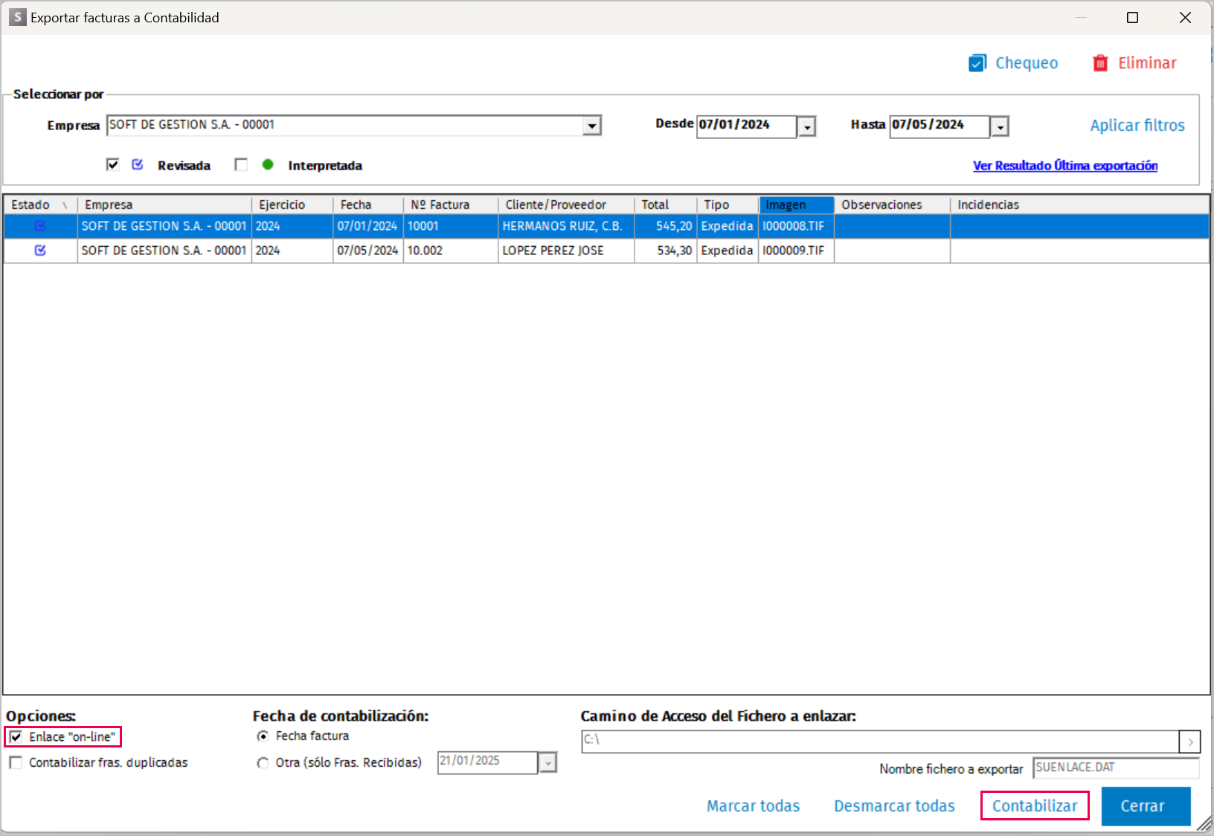The image size is (1214, 836).
Task: Select Otra (sólo Fras. Recibidas) radio button
Action: pyautogui.click(x=263, y=763)
